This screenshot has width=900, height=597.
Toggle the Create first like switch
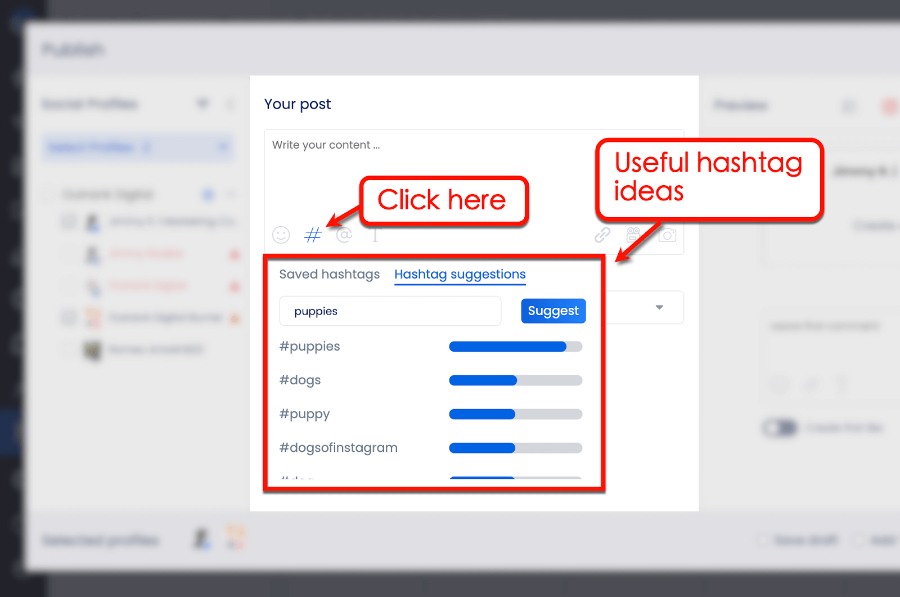[780, 428]
